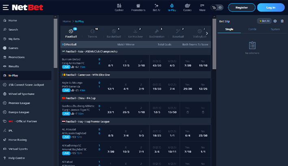Open Results in the sidebar
This screenshot has height=166, width=288.
(26, 66)
